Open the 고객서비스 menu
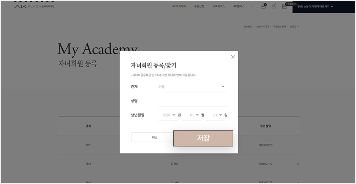Image resolution: width=356 pixels, height=184 pixels. 218,6
